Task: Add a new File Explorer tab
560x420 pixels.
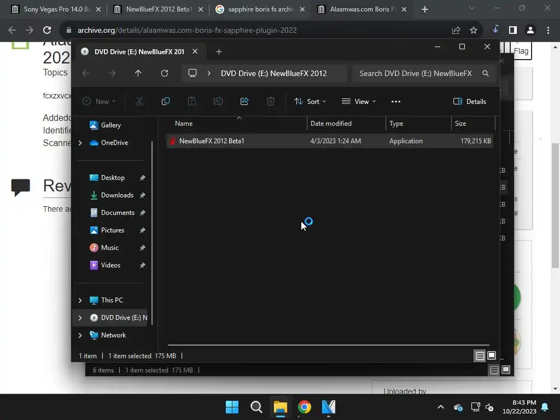Action: [219, 52]
